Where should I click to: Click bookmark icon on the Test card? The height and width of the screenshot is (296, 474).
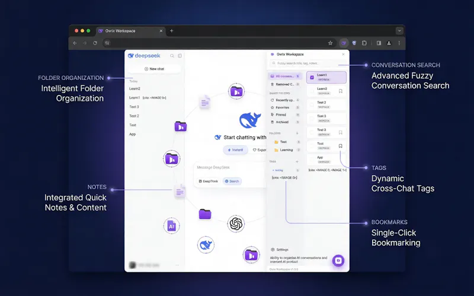point(340,146)
